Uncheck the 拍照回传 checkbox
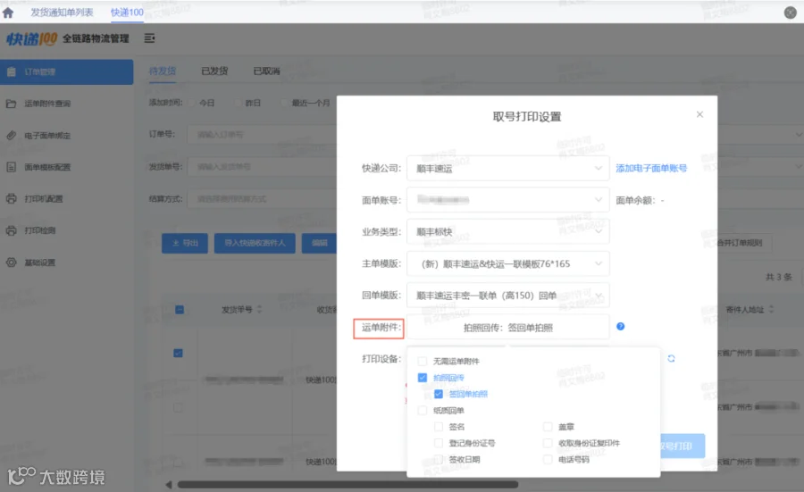The image size is (804, 492). [x=422, y=378]
